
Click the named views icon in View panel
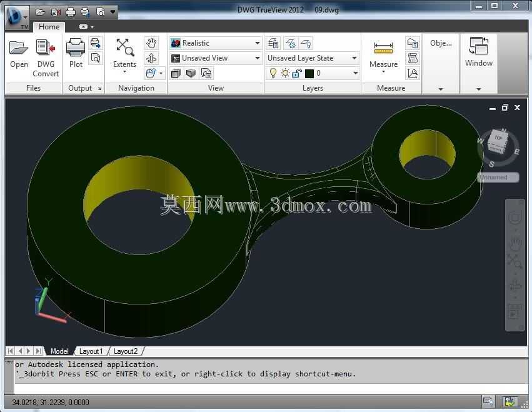206,73
